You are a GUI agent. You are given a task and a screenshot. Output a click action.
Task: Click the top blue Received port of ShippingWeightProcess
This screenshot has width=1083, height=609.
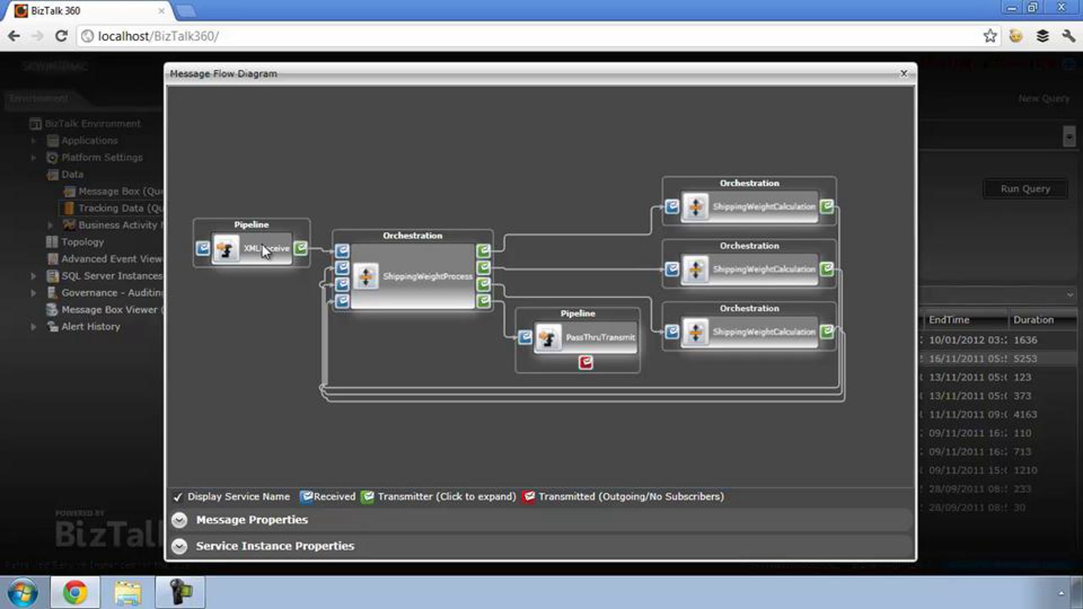coord(342,251)
